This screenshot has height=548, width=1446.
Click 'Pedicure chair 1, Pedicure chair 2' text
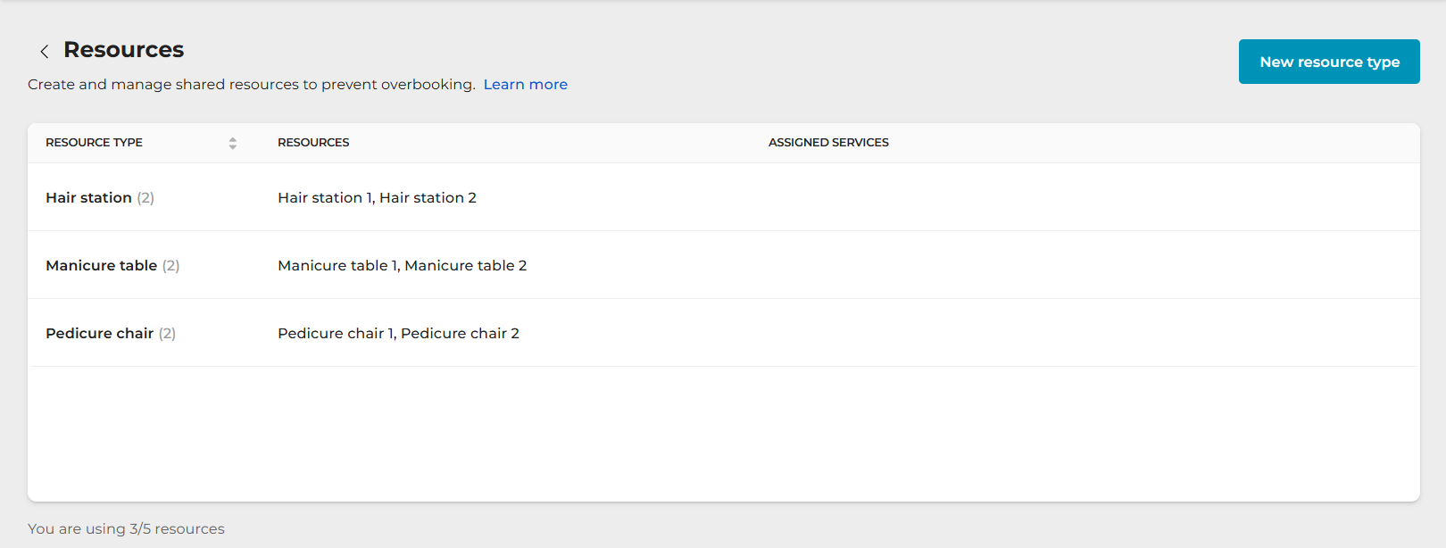[398, 333]
